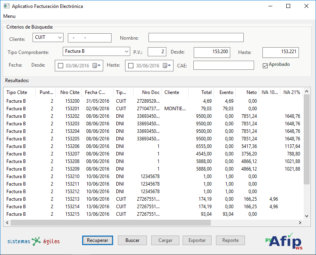Image resolution: width=316 pixels, height=255 pixels.
Task: Open the Menu menu
Action: [x=9, y=16]
